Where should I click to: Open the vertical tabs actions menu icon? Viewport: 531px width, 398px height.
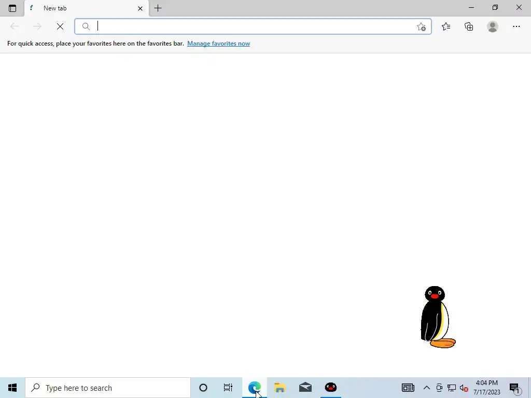[12, 8]
